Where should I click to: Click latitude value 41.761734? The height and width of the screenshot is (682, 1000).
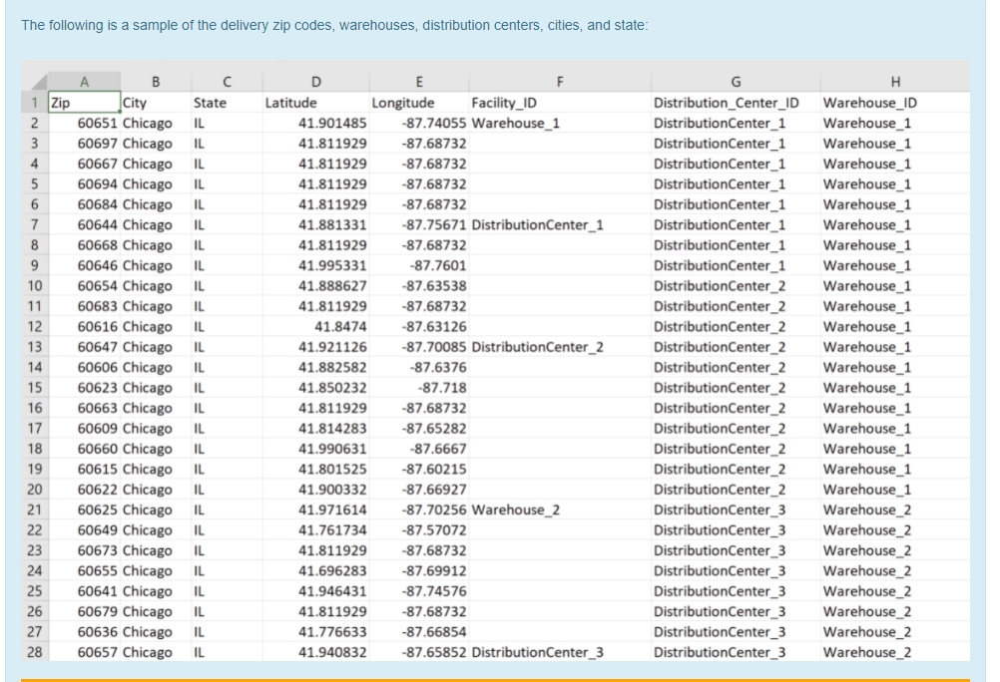(315, 530)
